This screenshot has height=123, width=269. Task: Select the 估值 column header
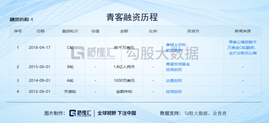pyautogui.click(x=95, y=31)
